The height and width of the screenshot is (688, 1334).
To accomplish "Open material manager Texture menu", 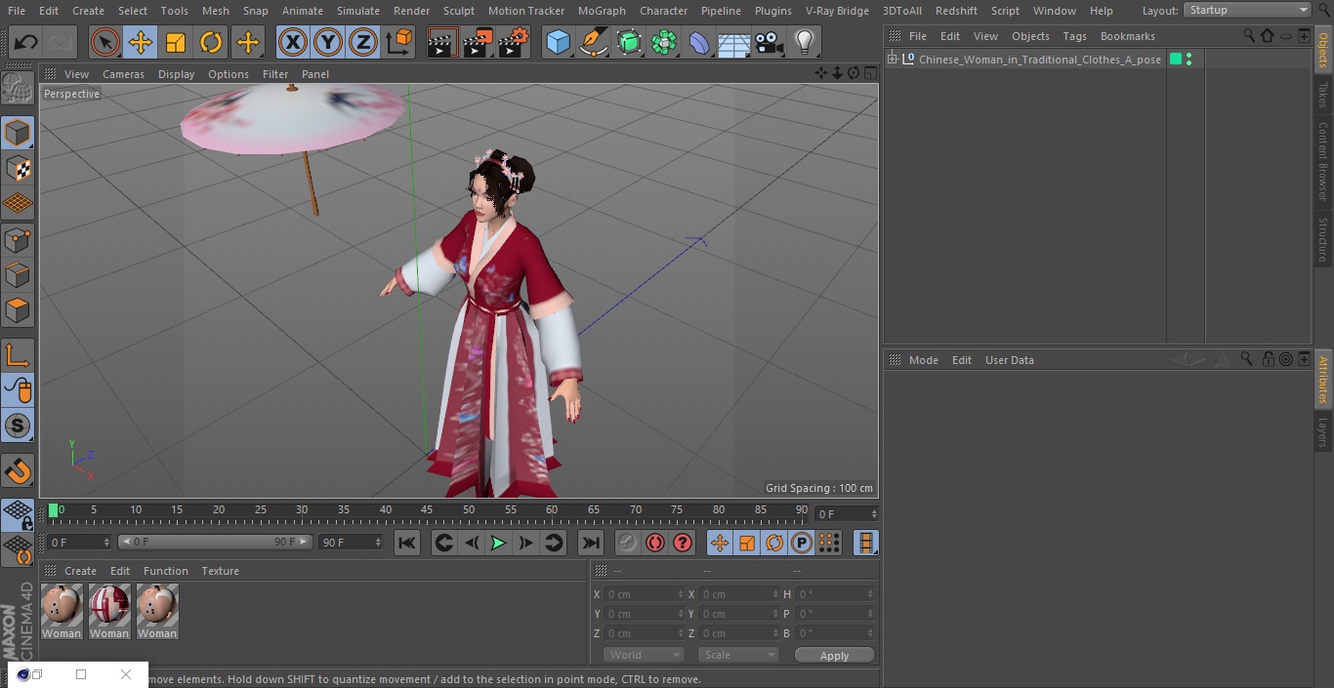I will [221, 571].
